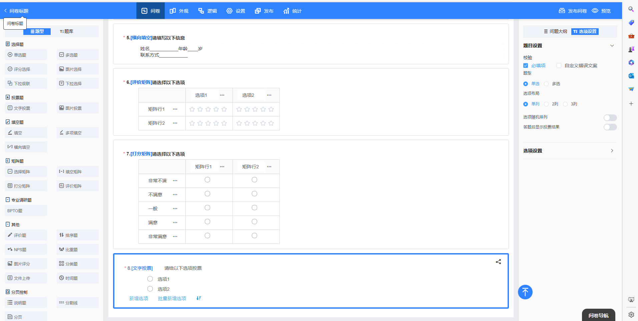Click the 新增选项 link
The image size is (638, 321).
tap(139, 298)
